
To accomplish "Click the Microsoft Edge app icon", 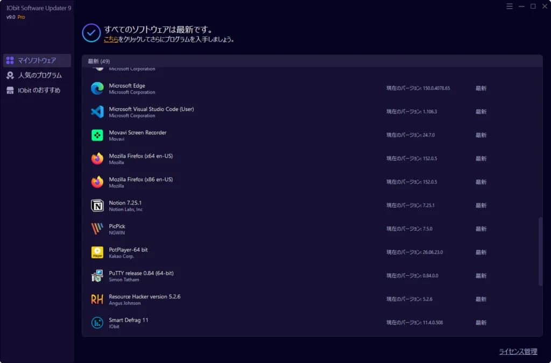I will [x=97, y=88].
